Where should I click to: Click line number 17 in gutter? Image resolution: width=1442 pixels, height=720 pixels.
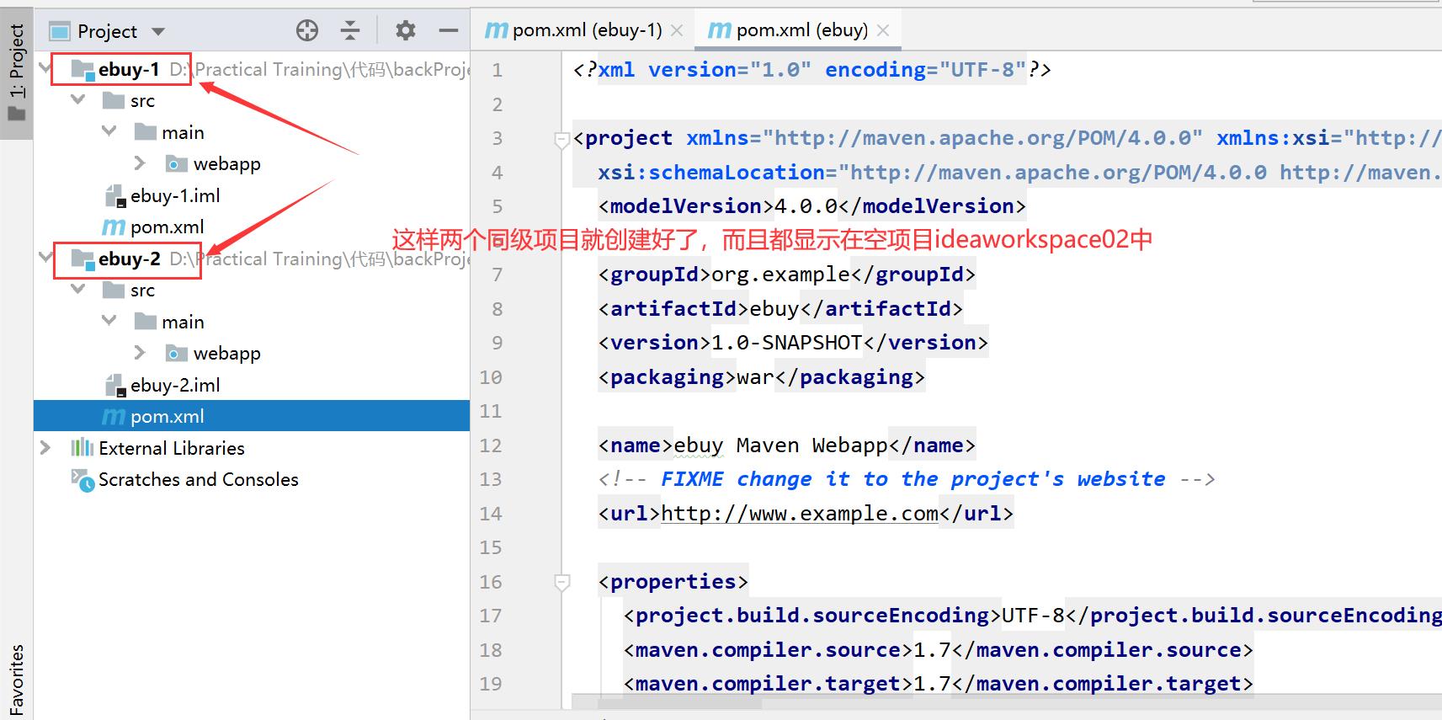tap(491, 616)
